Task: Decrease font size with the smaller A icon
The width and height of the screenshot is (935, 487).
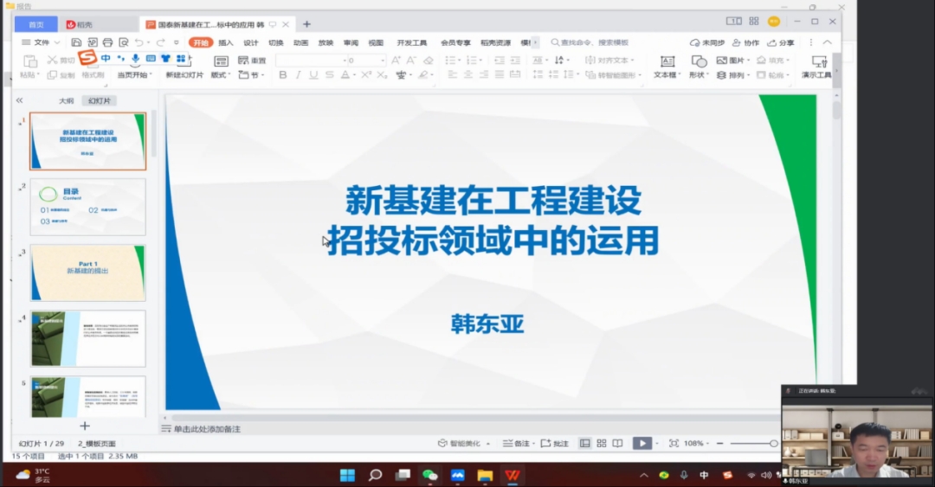Action: coord(411,61)
